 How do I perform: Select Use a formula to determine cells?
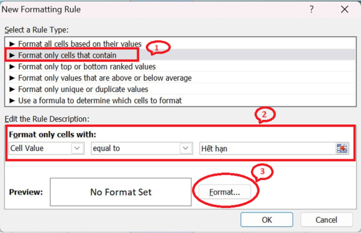point(100,101)
